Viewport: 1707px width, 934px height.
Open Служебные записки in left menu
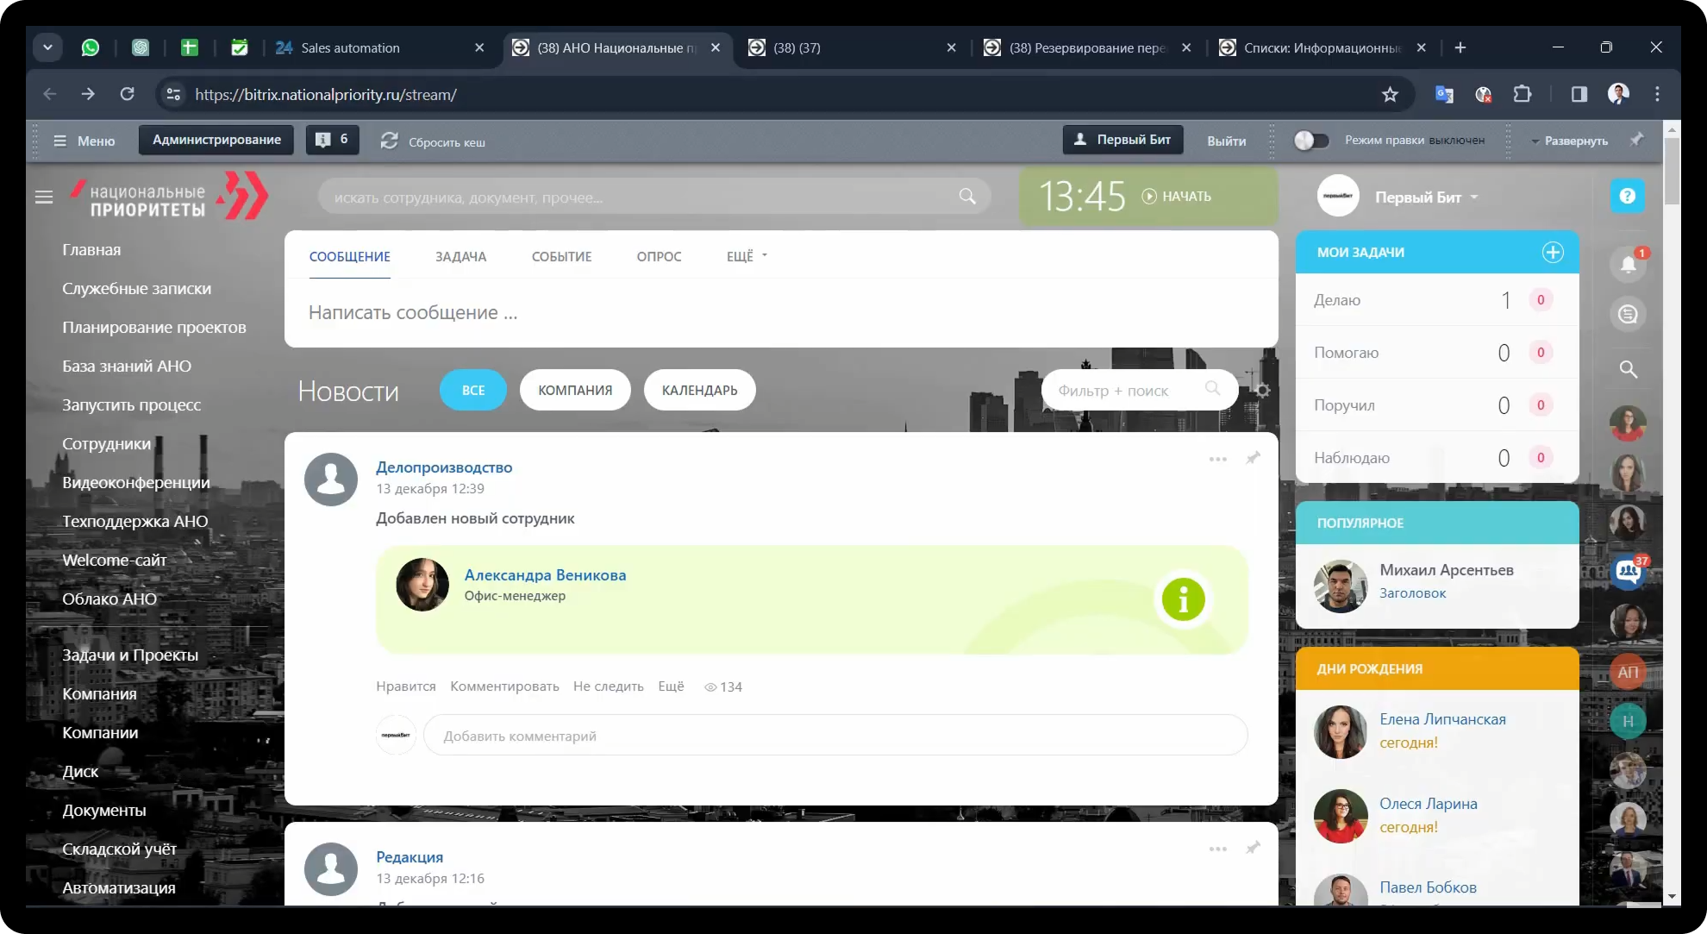click(136, 288)
